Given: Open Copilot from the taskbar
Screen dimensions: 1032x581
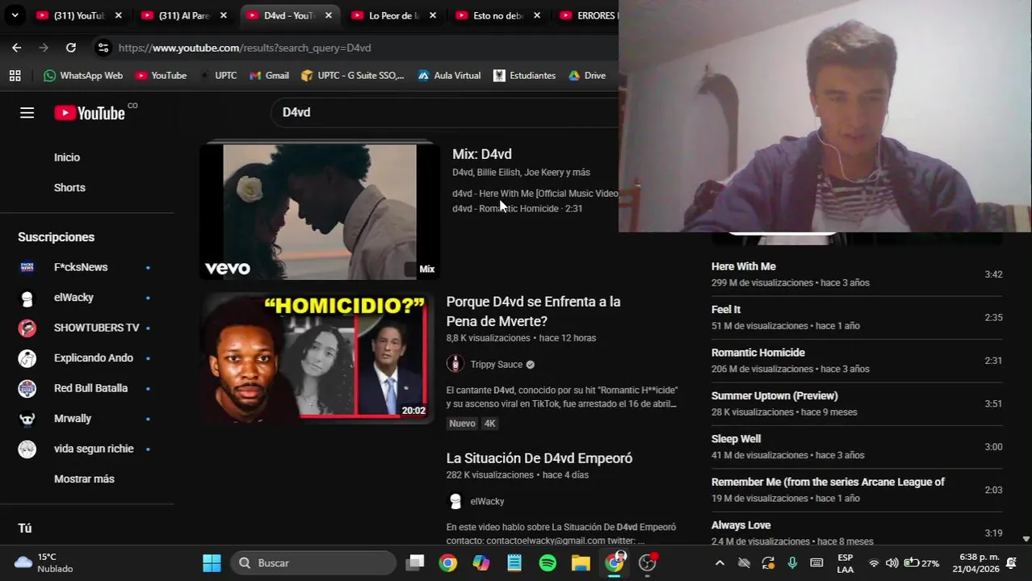Looking at the screenshot, I should coord(481,563).
